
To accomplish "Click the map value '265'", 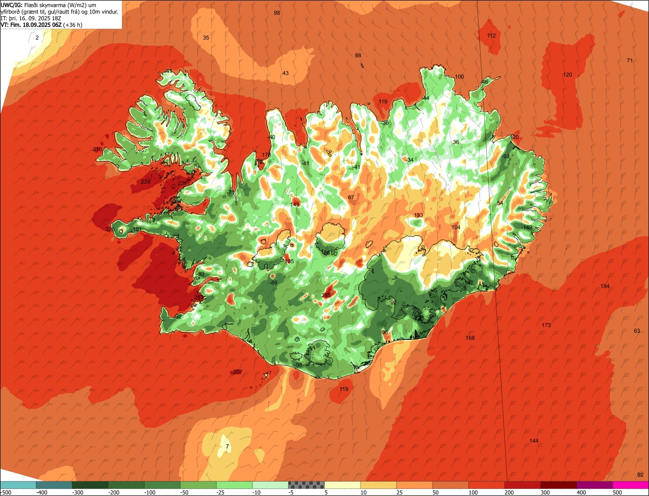I will coord(327,295).
